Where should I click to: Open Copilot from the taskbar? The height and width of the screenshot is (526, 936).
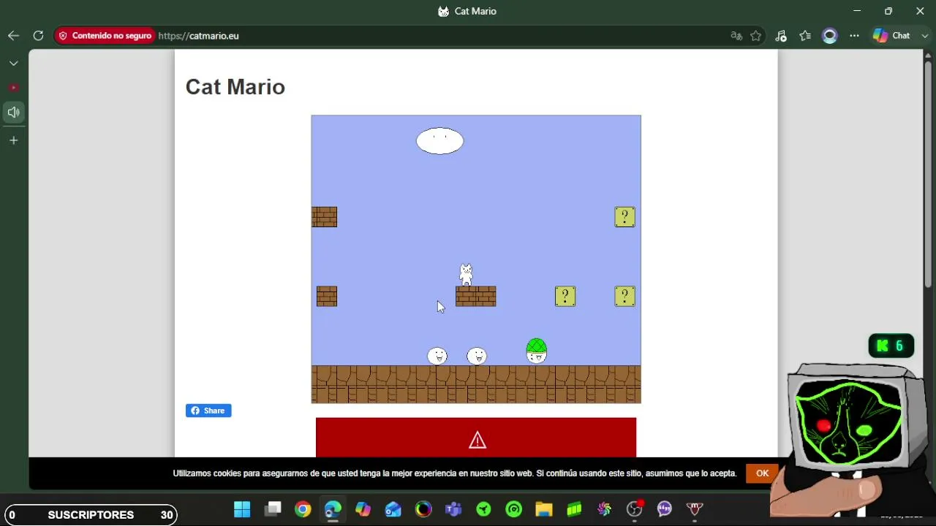click(x=363, y=509)
